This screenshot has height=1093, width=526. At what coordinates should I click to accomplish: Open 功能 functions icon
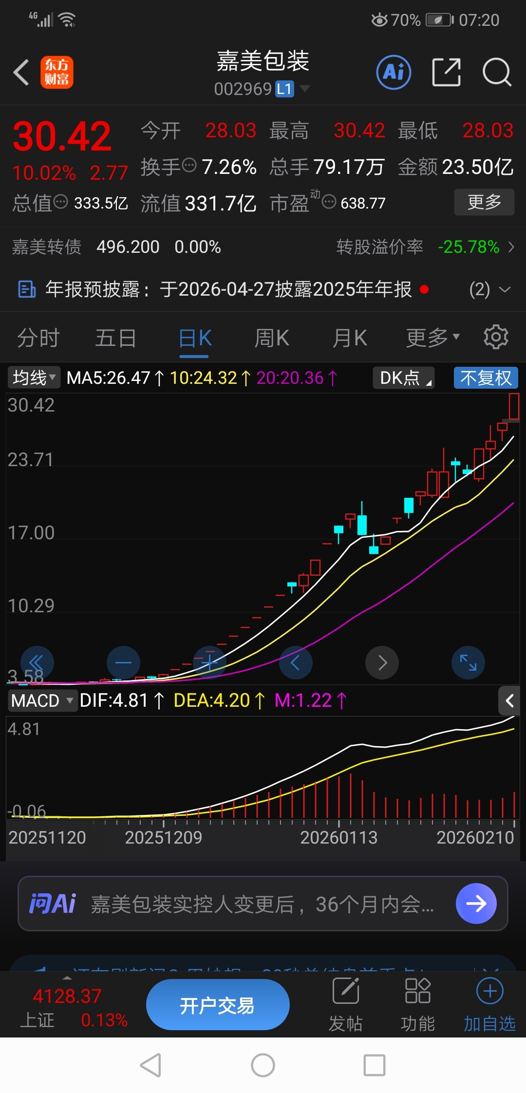pyautogui.click(x=417, y=1005)
